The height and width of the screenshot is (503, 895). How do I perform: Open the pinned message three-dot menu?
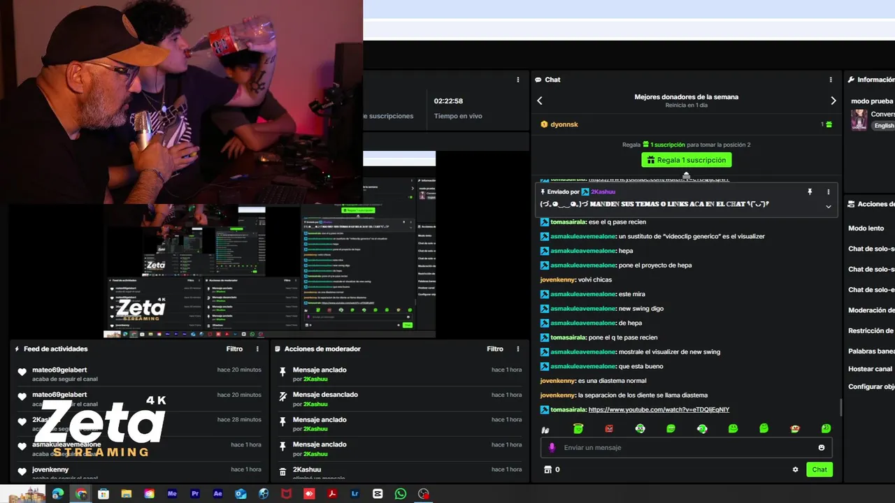click(x=829, y=191)
